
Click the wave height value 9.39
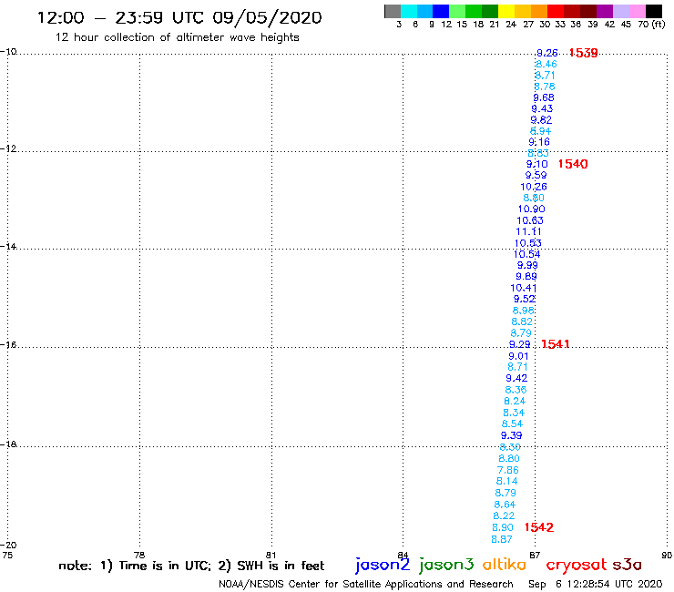tap(511, 435)
